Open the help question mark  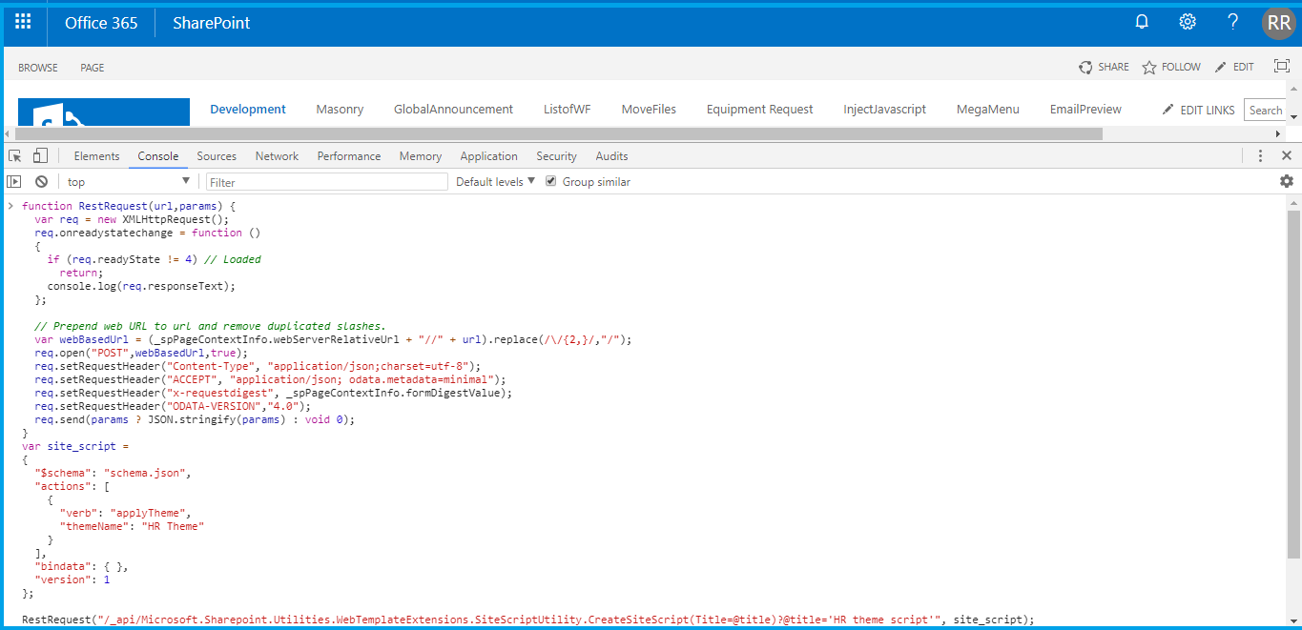(1233, 22)
